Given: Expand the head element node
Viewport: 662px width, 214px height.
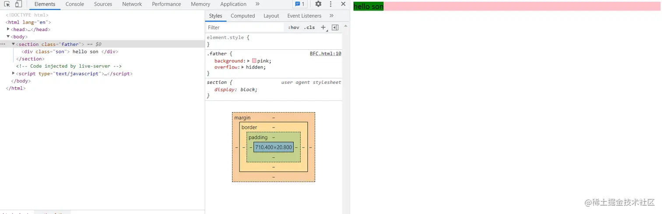Looking at the screenshot, I should (8, 29).
